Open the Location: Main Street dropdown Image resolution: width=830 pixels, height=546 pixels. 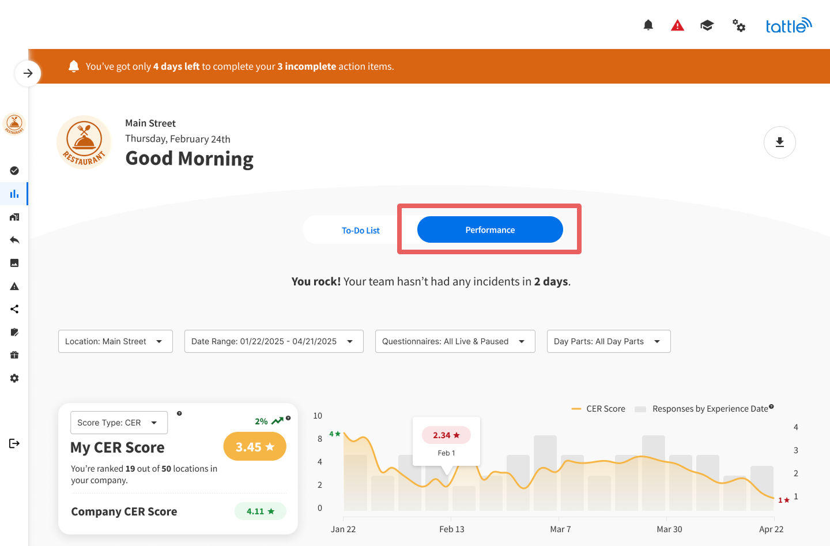(115, 341)
